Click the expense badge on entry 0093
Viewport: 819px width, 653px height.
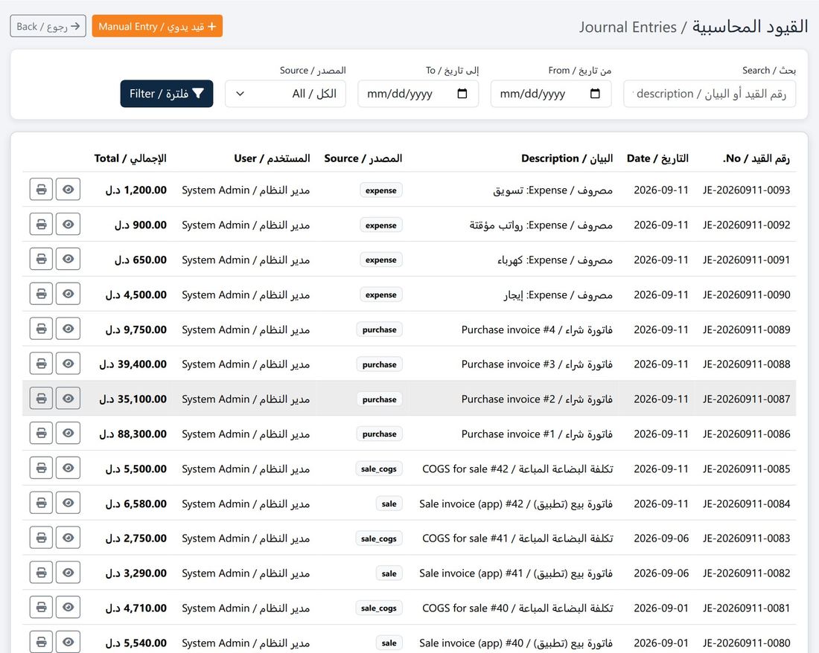(x=380, y=190)
